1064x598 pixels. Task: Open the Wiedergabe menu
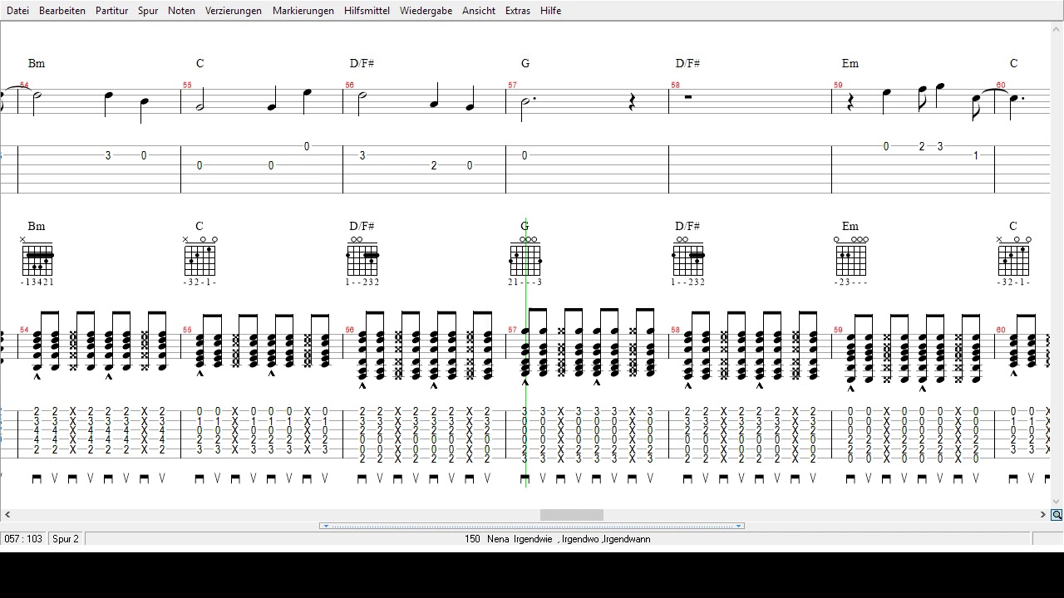pyautogui.click(x=426, y=11)
